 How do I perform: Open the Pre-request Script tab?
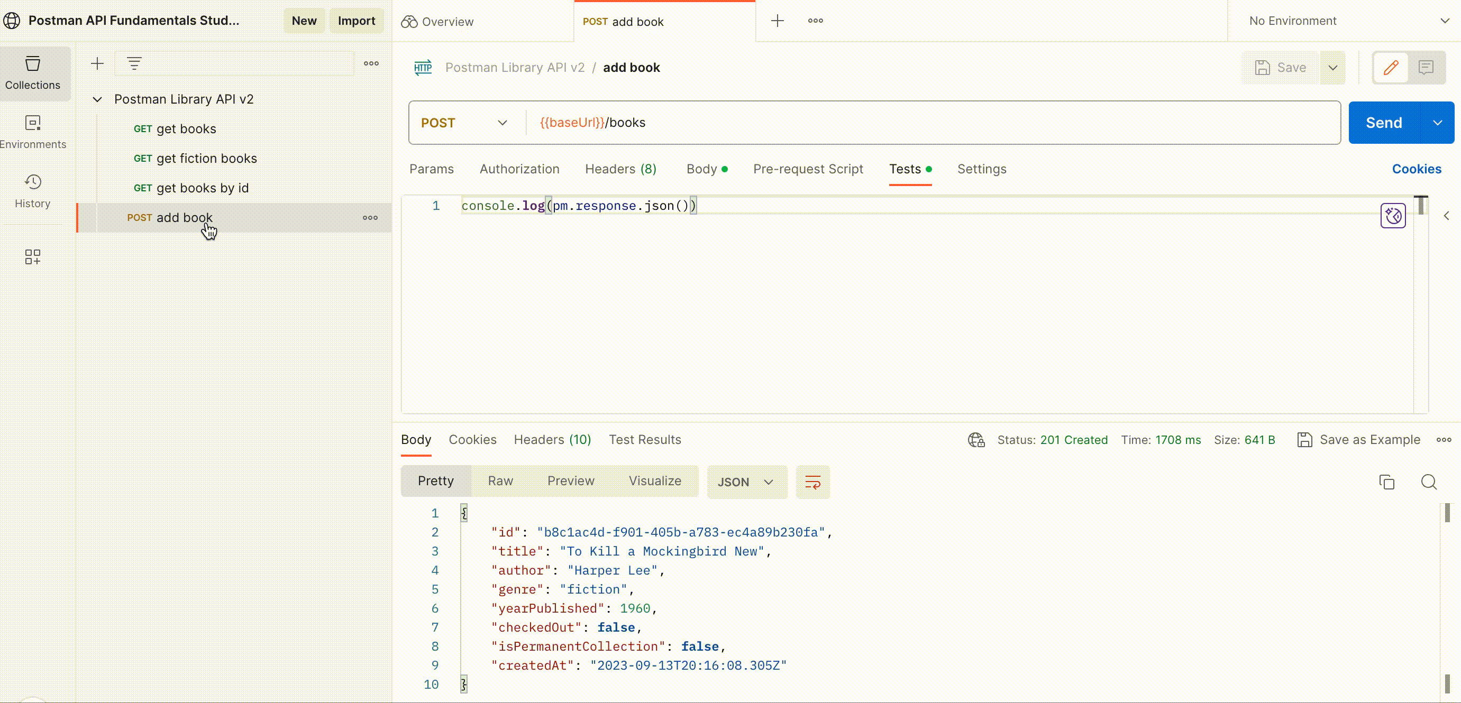coord(808,169)
